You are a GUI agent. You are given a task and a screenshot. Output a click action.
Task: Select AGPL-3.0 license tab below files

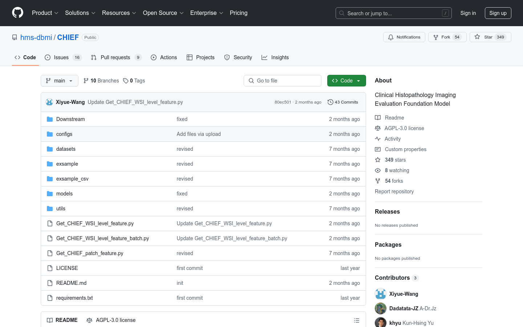click(111, 320)
